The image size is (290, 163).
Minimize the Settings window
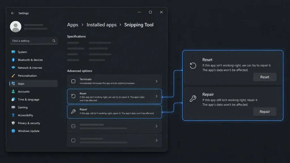[x=139, y=12]
